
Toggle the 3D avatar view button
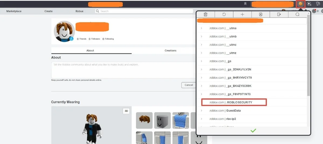click(126, 111)
